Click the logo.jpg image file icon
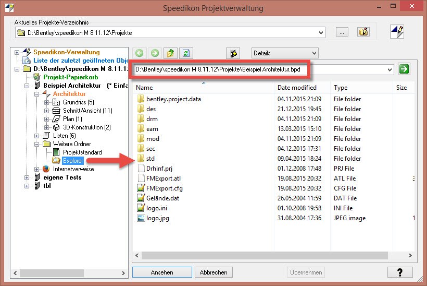The height and width of the screenshot is (286, 427). click(141, 218)
